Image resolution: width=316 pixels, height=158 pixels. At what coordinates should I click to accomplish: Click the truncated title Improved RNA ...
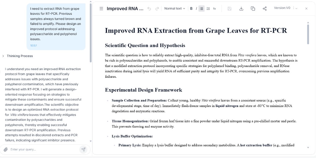(125, 9)
